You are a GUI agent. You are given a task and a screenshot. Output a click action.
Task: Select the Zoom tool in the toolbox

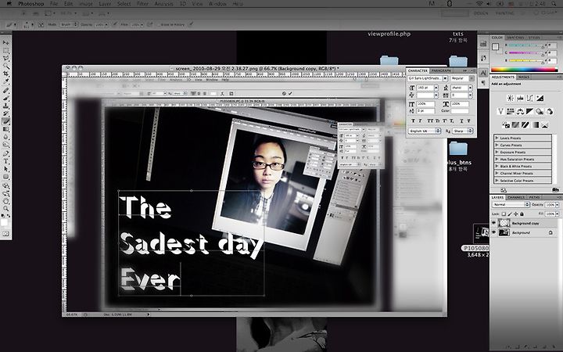click(x=6, y=208)
